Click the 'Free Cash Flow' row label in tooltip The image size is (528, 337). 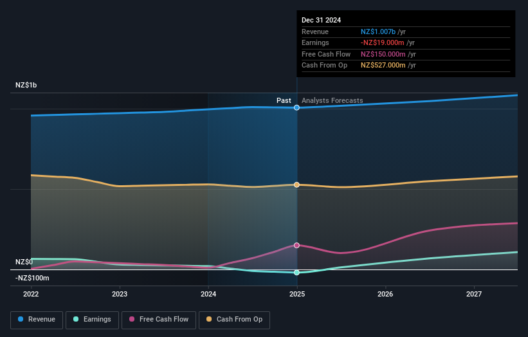(x=326, y=54)
